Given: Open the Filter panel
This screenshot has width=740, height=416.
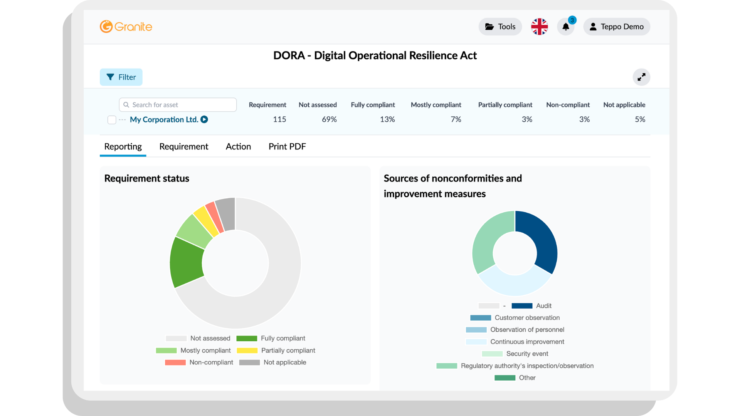Looking at the screenshot, I should 121,77.
